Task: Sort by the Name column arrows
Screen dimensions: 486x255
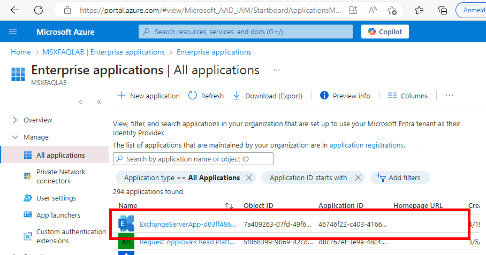Action: point(229,205)
